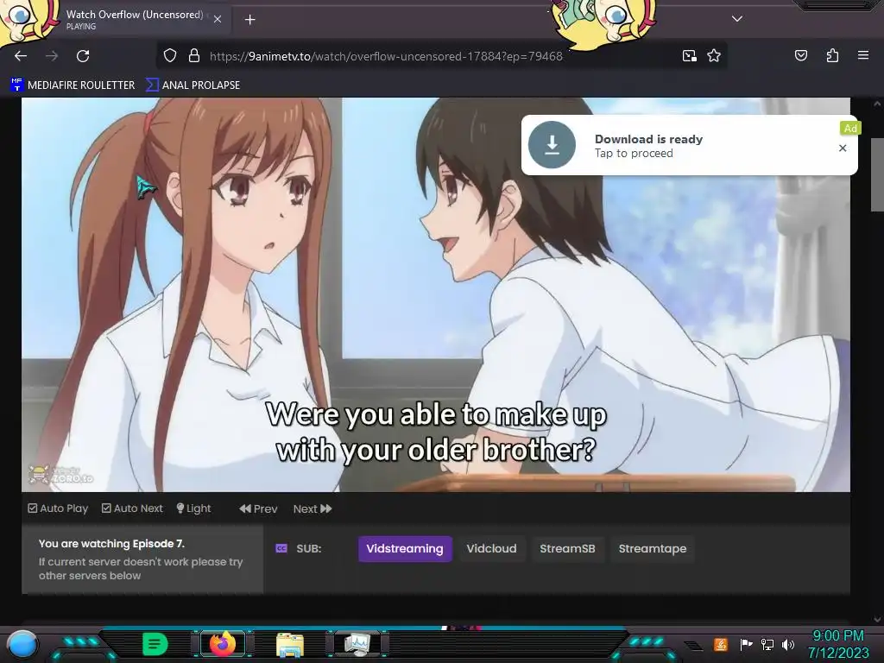The width and height of the screenshot is (884, 663).
Task: Click the download arrow circle icon
Action: (x=552, y=145)
